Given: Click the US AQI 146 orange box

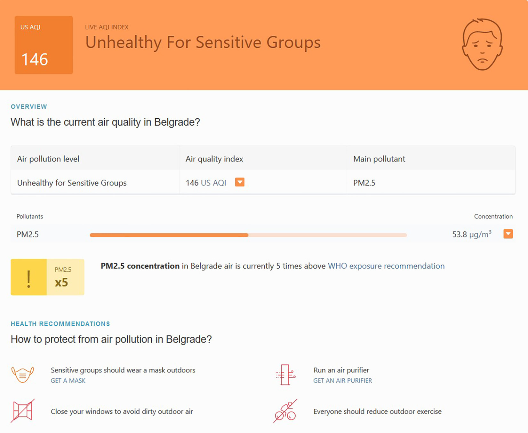Looking at the screenshot, I should (x=44, y=45).
